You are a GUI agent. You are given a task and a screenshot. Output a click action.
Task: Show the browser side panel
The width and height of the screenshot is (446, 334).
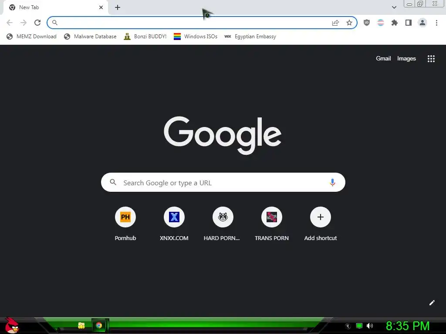point(409,23)
